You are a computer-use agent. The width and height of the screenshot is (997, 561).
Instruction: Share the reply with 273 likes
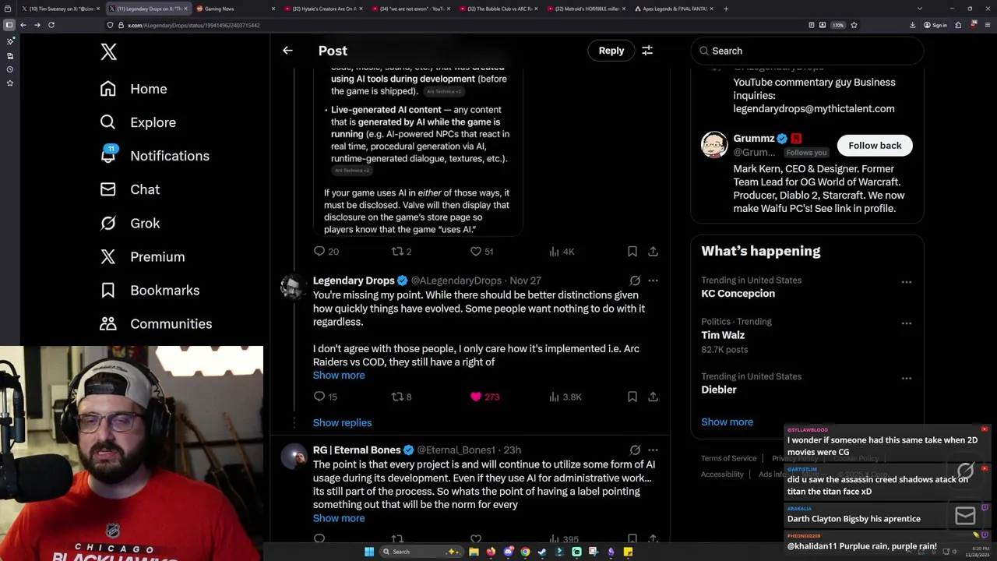click(x=653, y=397)
